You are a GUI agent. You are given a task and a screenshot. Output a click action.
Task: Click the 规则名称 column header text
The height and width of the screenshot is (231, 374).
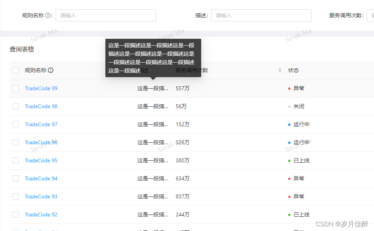point(36,70)
